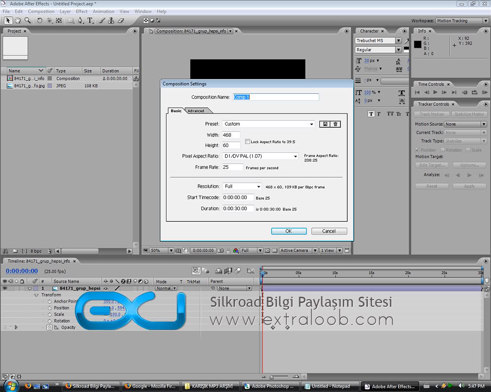Select the Clone Stamp tool
Screen dimensions: 491x392
pyautogui.click(x=111, y=21)
